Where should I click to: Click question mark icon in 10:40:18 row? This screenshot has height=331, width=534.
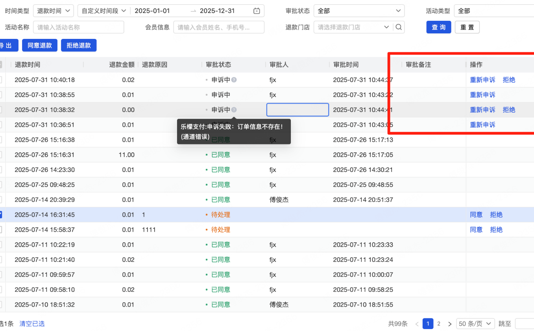click(234, 80)
